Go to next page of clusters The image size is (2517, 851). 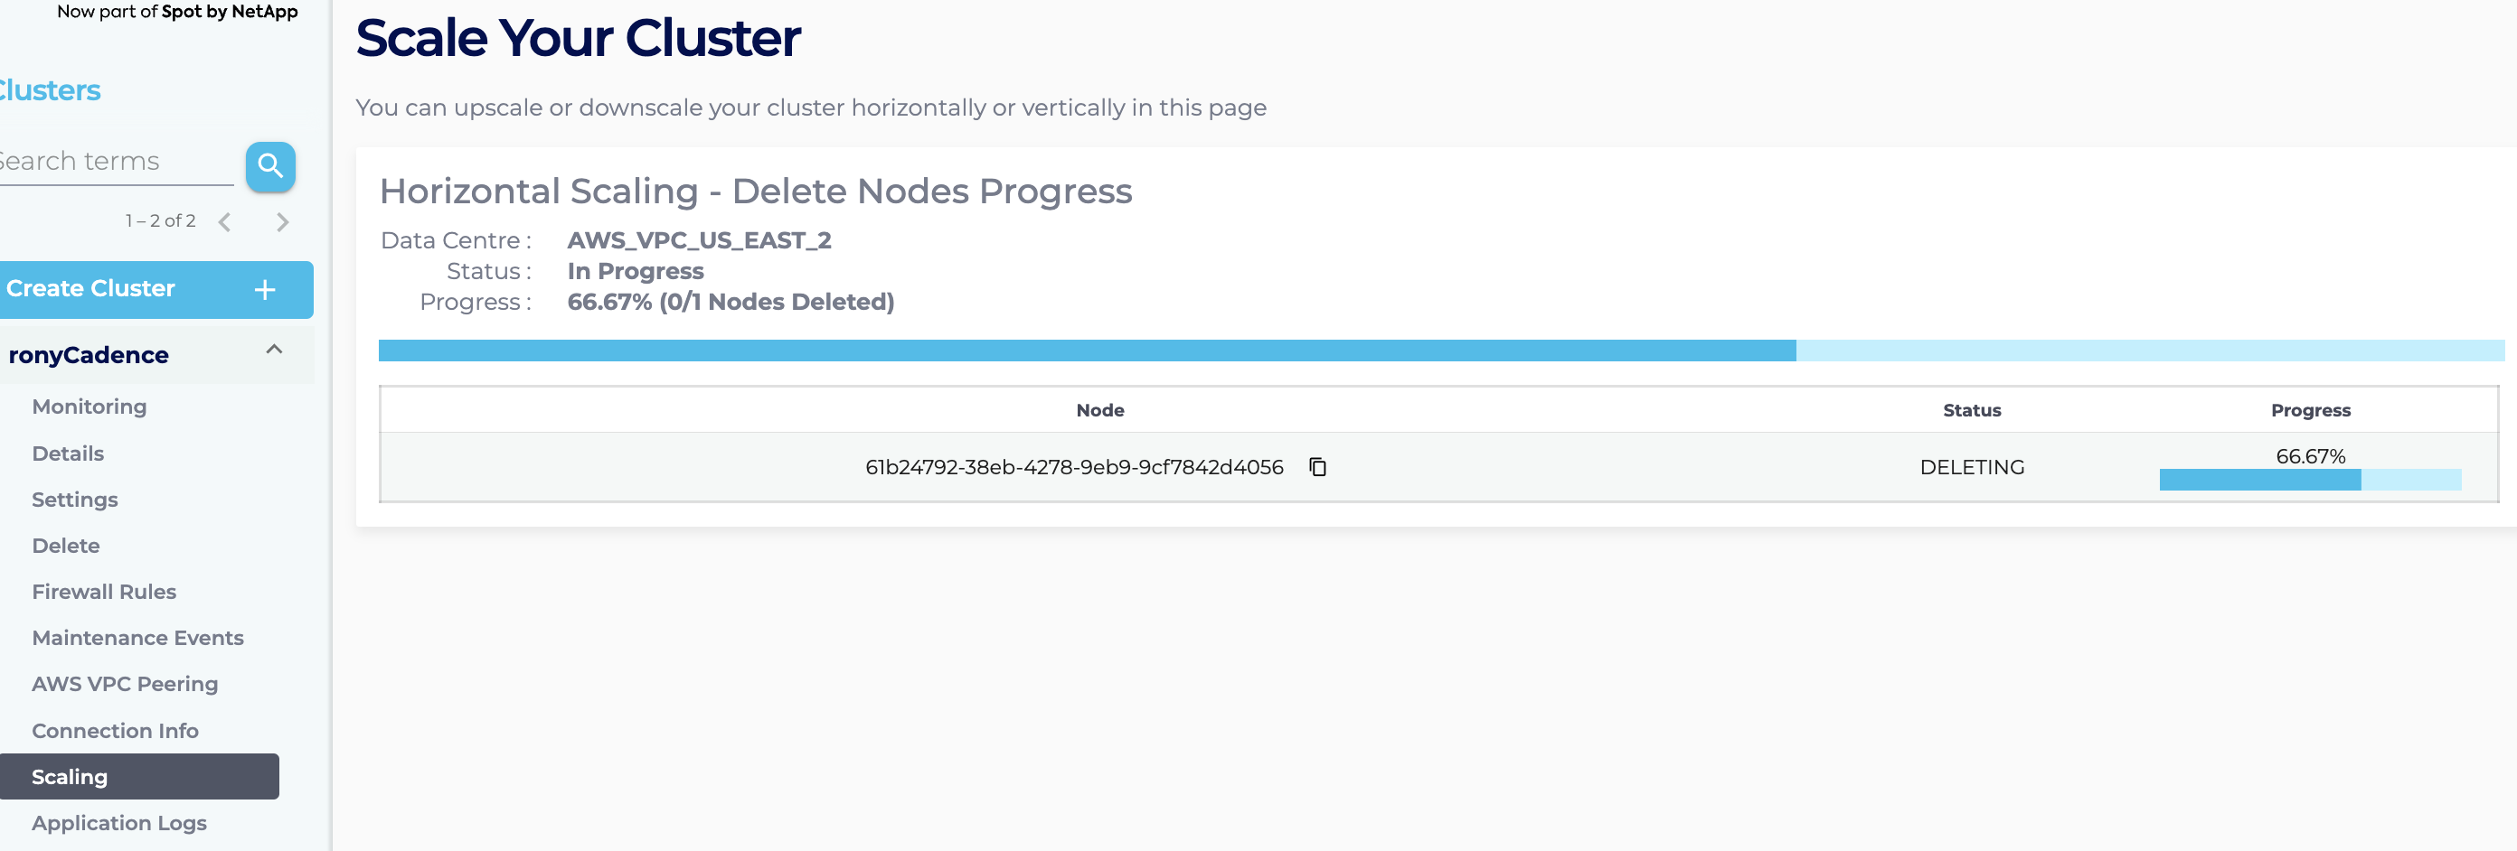click(x=282, y=222)
